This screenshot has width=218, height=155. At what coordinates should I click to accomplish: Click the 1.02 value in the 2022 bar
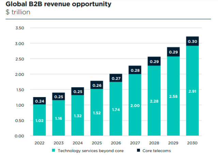pos(40,121)
